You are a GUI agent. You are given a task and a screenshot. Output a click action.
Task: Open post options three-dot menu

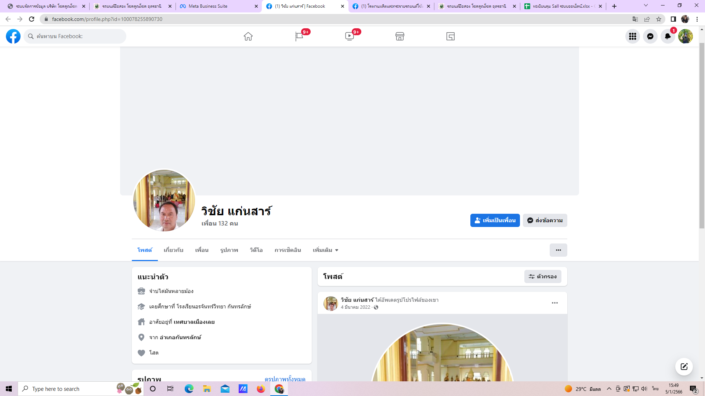555,303
